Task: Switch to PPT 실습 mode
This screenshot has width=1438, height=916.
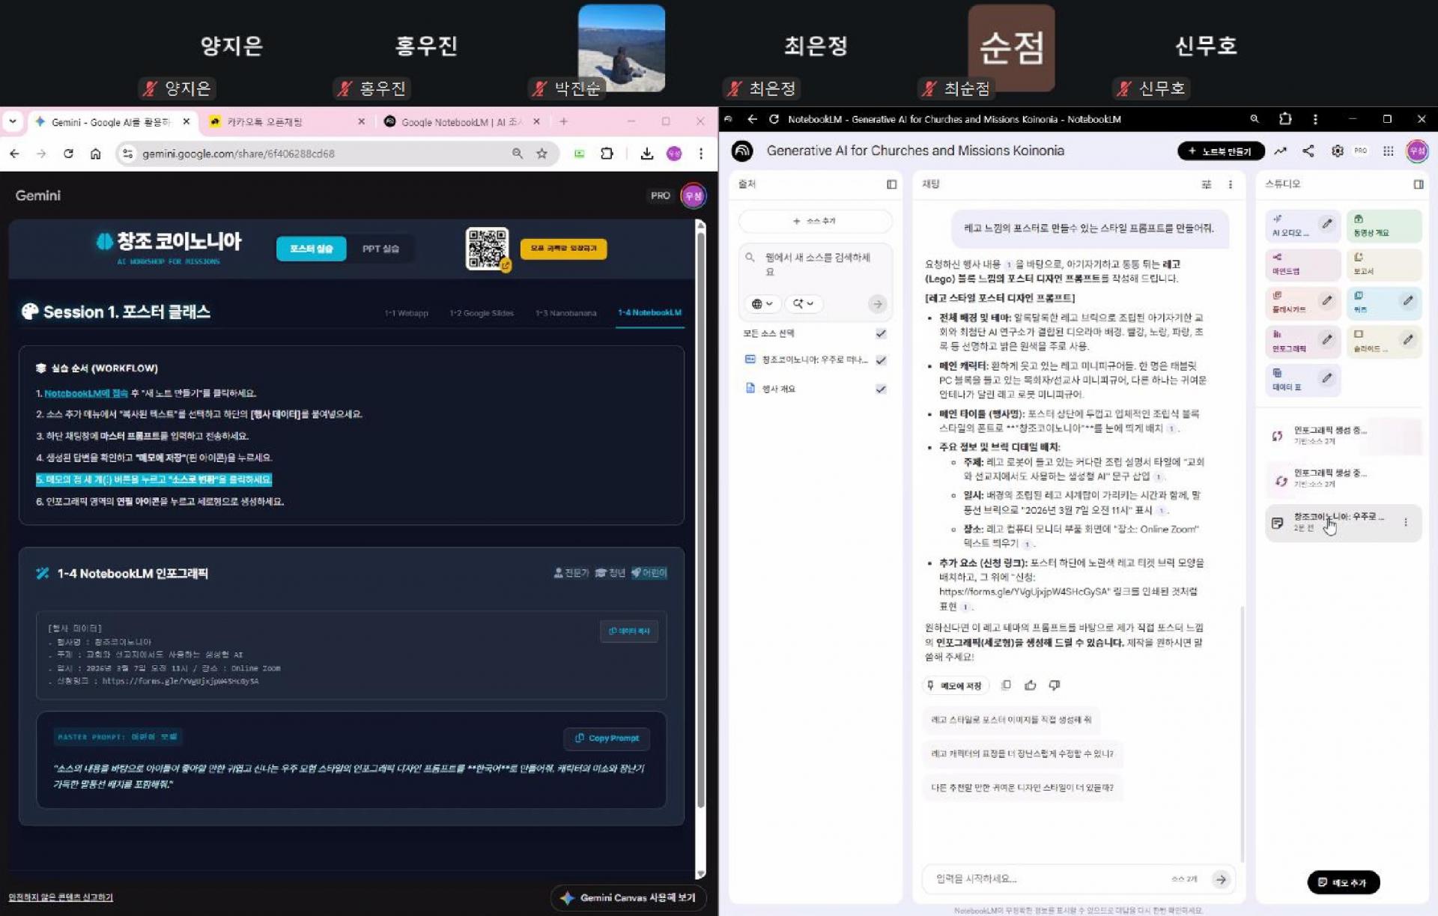Action: coord(380,249)
